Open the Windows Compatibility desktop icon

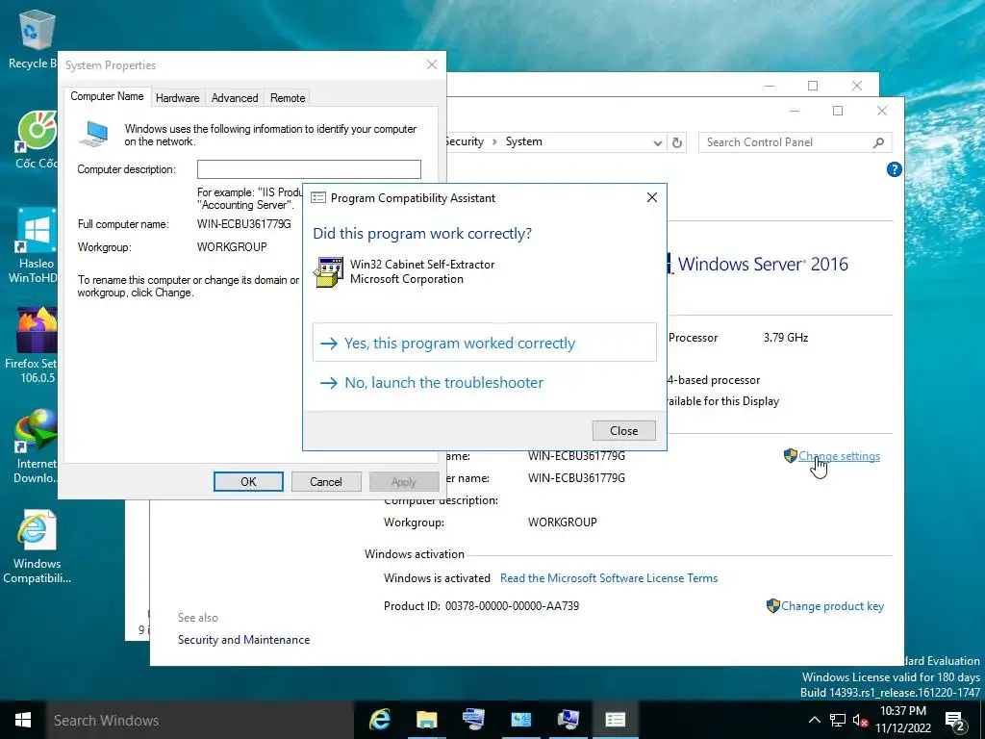37,546
